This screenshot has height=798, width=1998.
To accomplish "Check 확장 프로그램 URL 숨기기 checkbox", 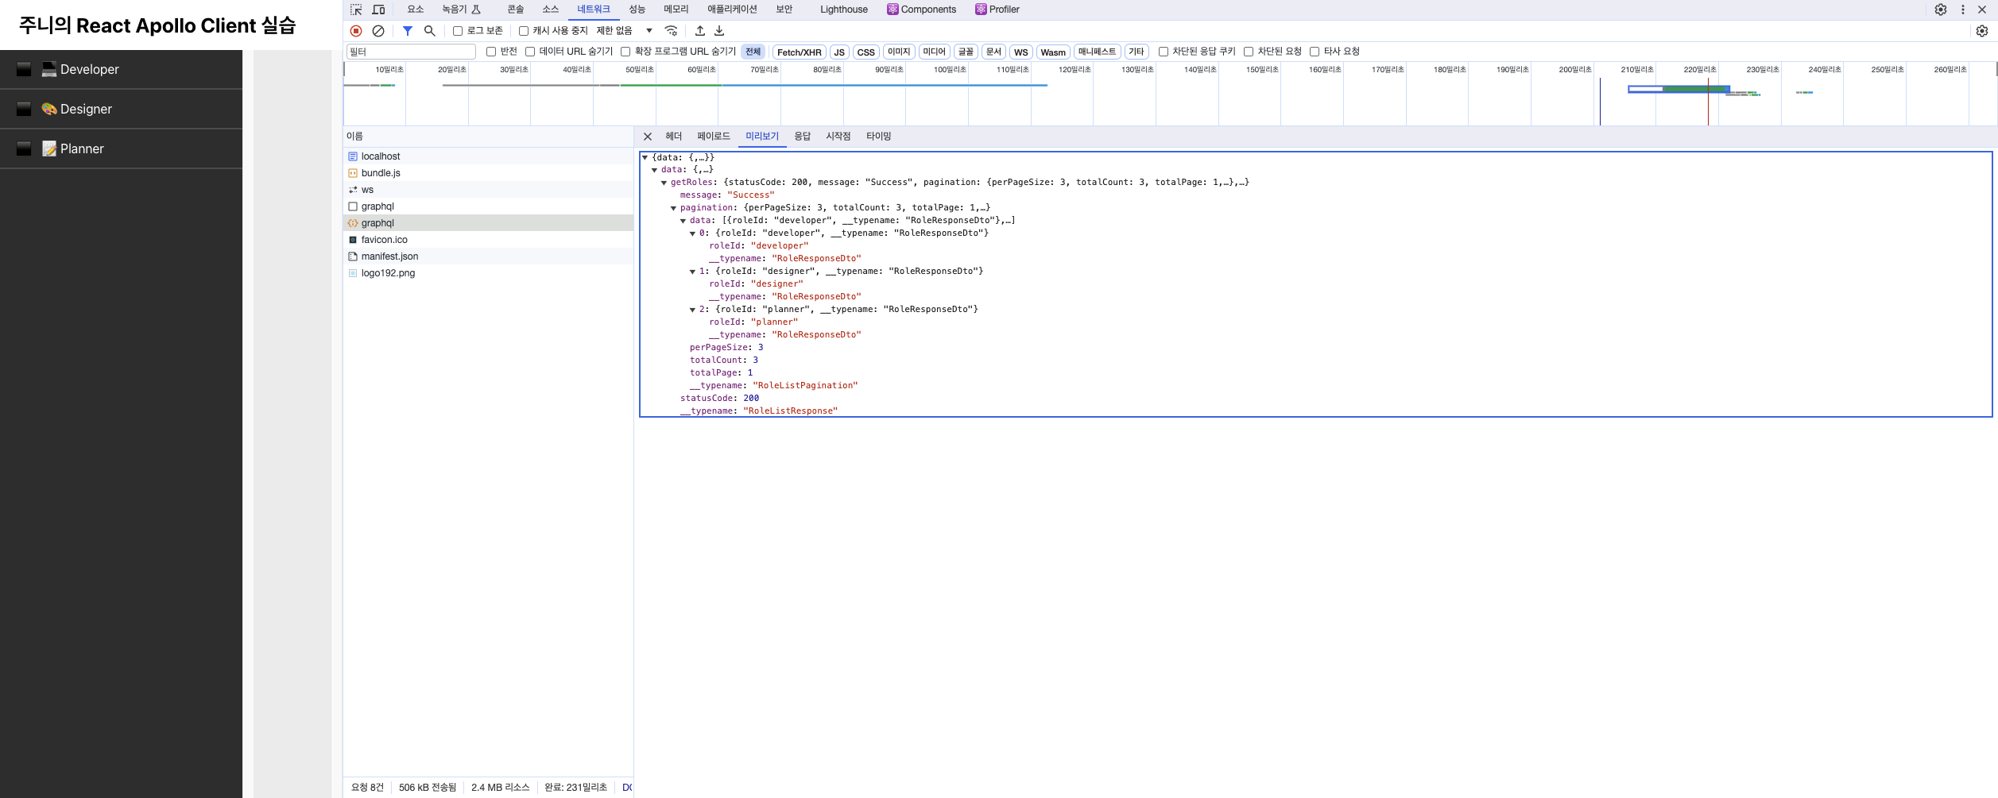I will 625,52.
